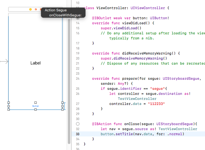Viewport: 205px width, 150px height.
Task: Click the orange First Responder dock icon
Action: pos(36,9)
